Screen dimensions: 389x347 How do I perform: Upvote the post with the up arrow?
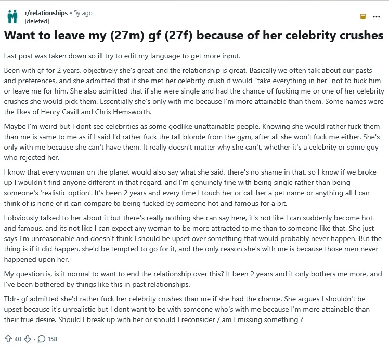click(8, 339)
